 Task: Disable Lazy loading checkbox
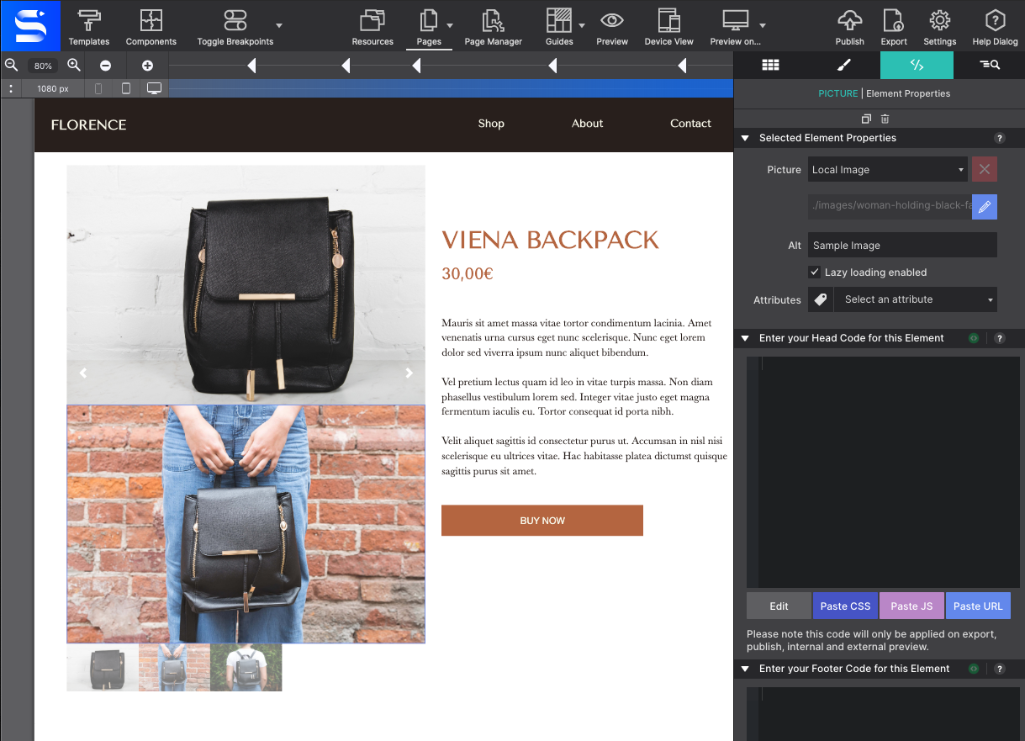(814, 273)
